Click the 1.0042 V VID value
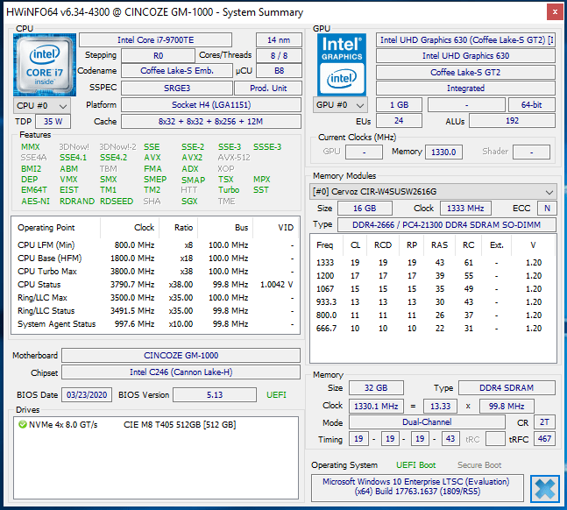Screen dimensions: 567x510 [x=276, y=284]
